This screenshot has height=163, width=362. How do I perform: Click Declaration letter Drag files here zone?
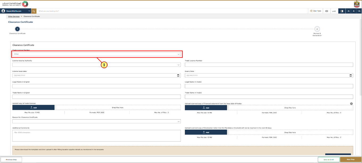[x=290, y=132]
